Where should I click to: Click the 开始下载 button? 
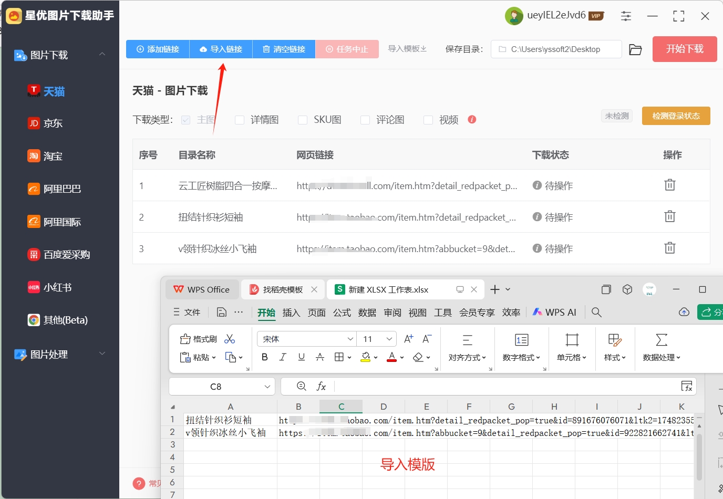pos(685,49)
